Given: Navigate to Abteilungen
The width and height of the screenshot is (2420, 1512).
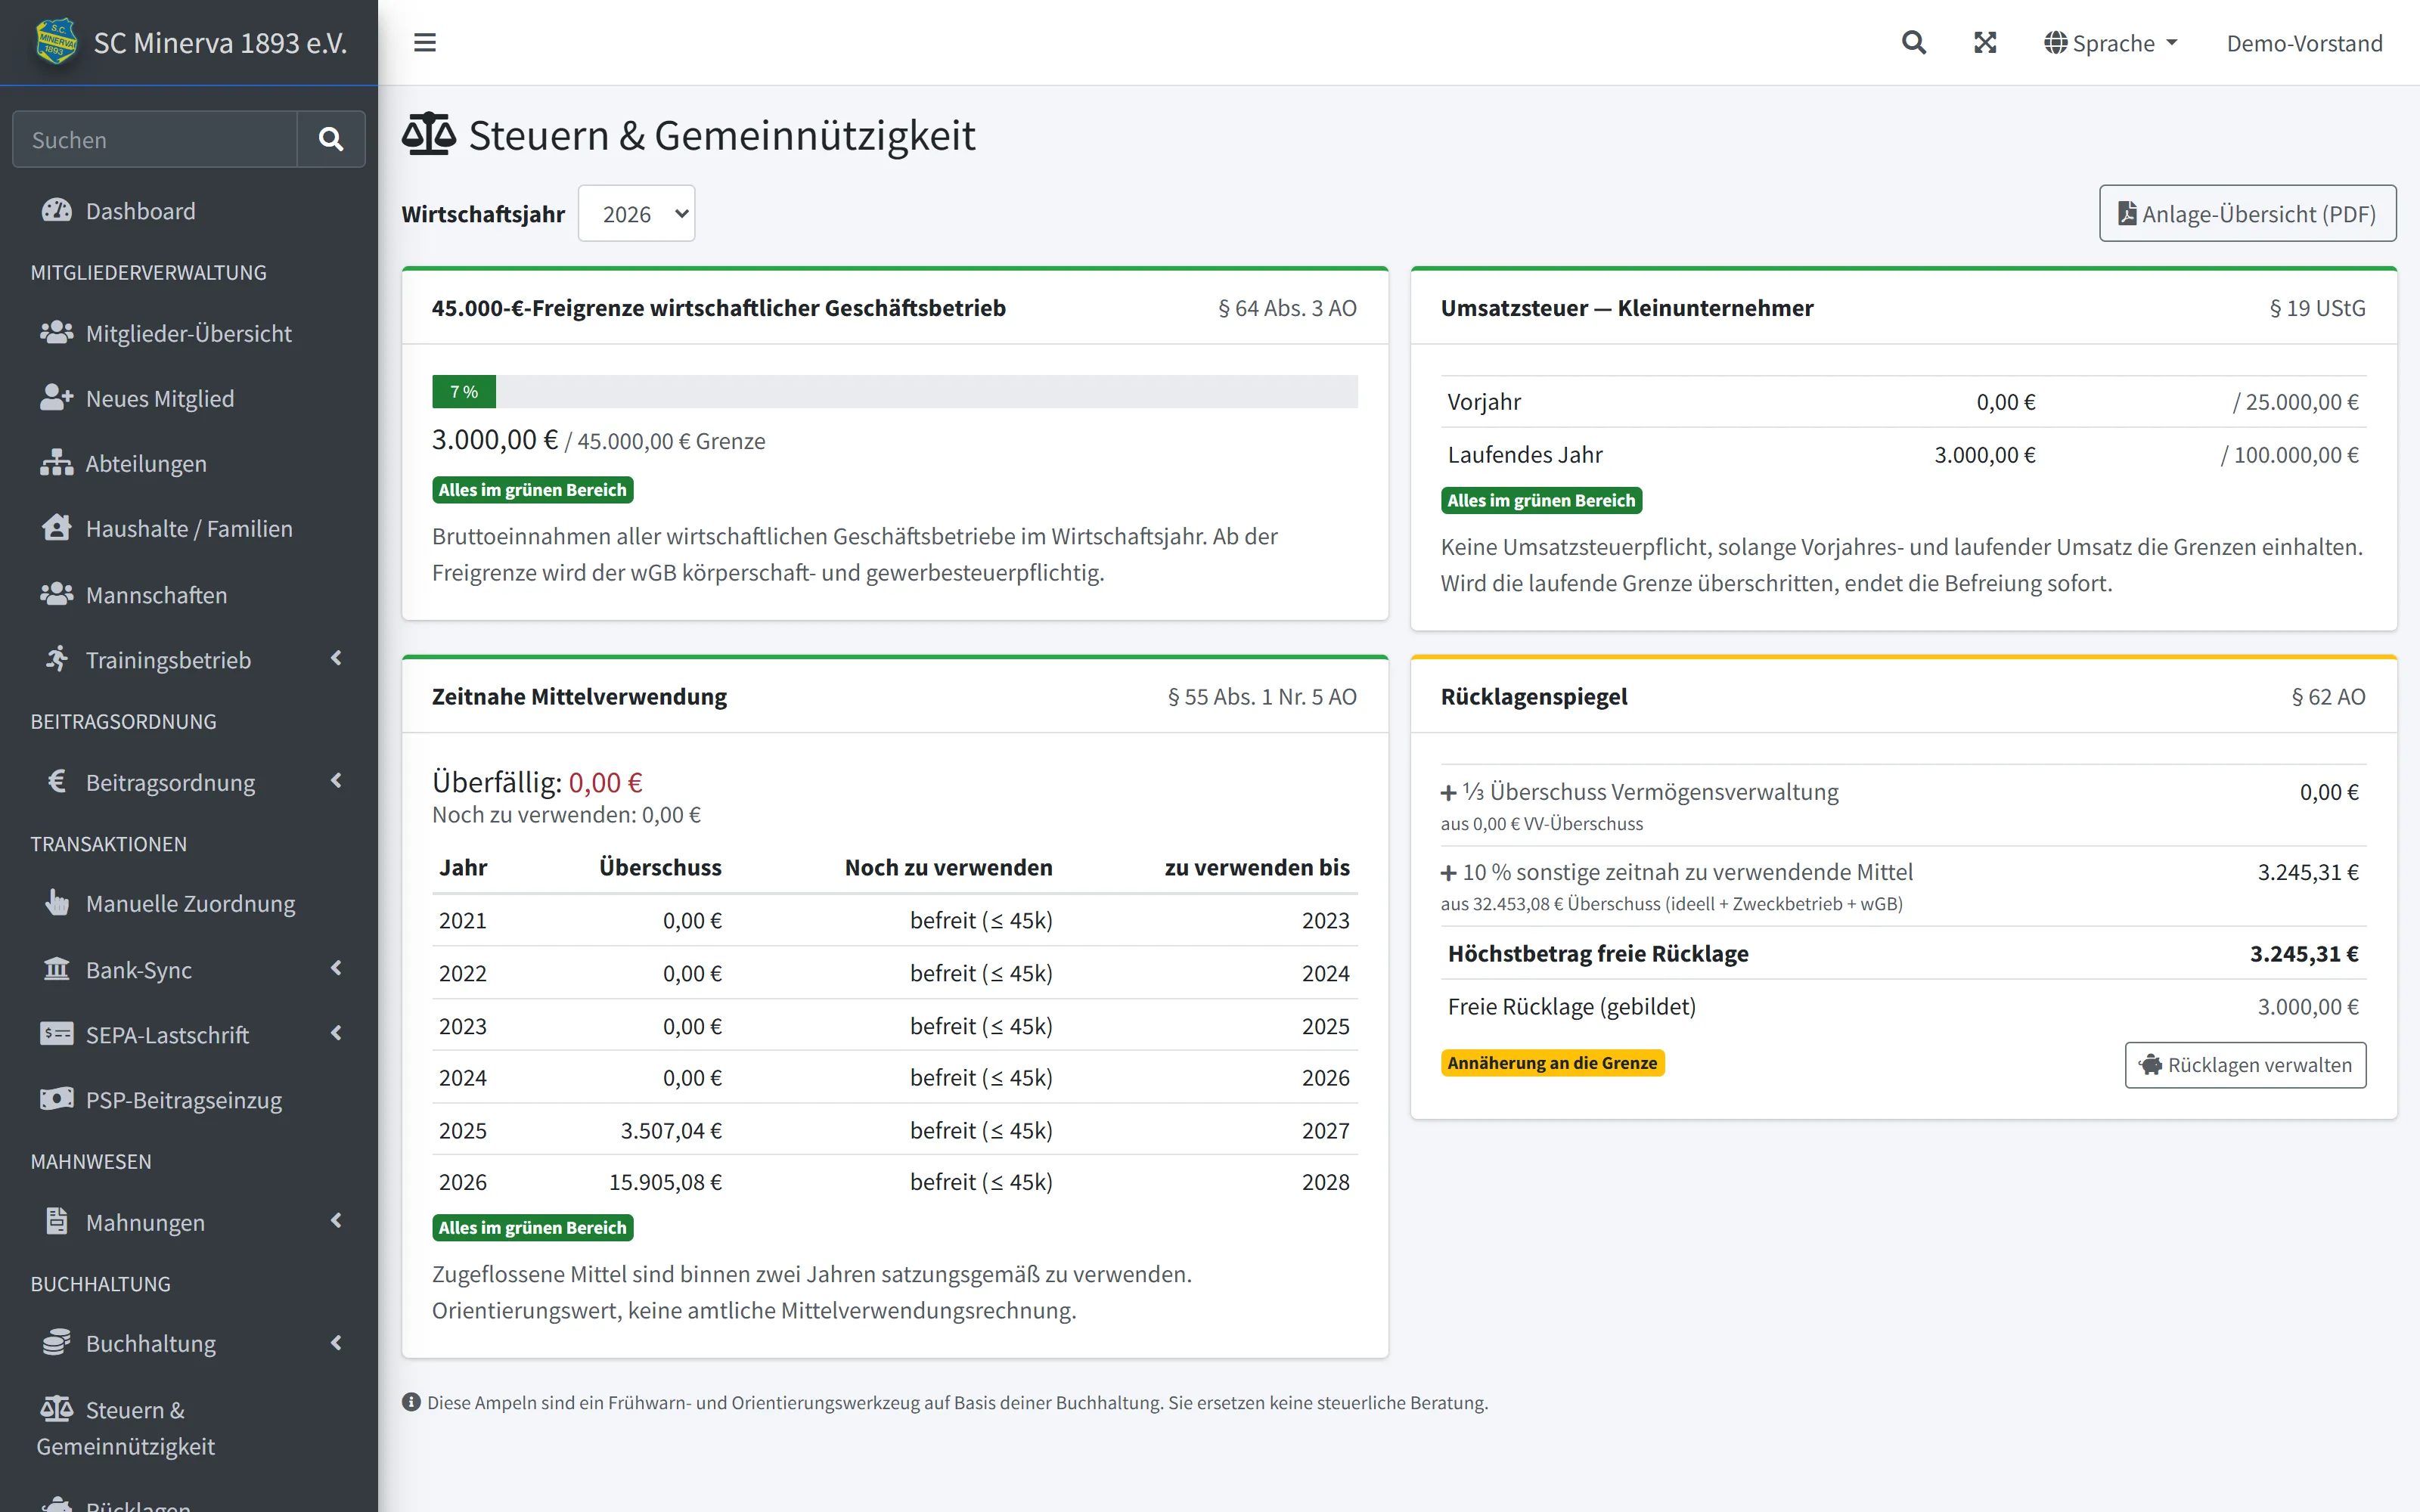Looking at the screenshot, I should click(x=188, y=463).
